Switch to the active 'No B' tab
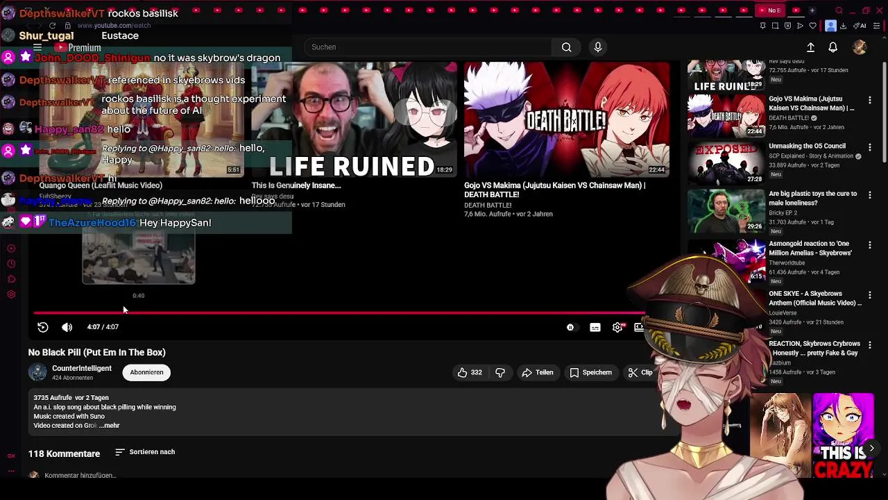 tap(771, 10)
